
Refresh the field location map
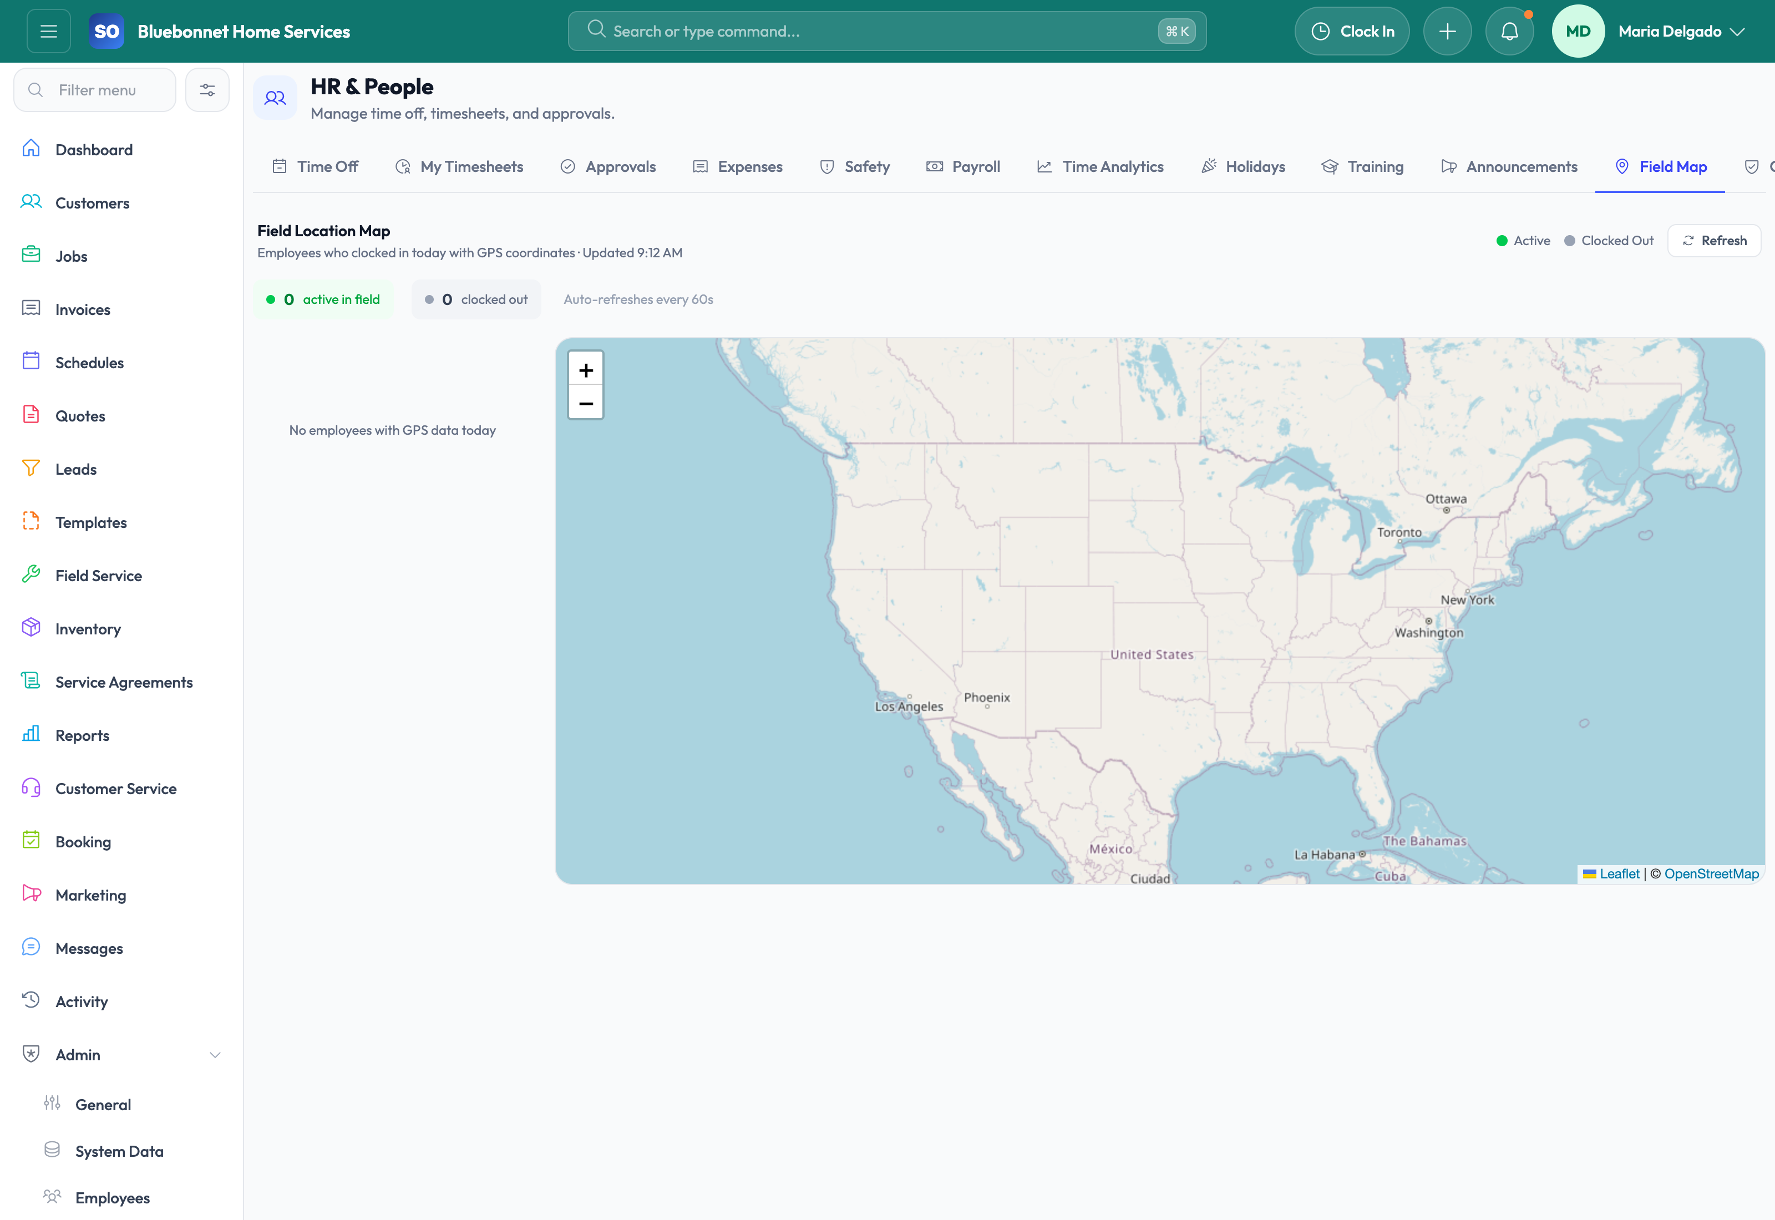coord(1714,241)
